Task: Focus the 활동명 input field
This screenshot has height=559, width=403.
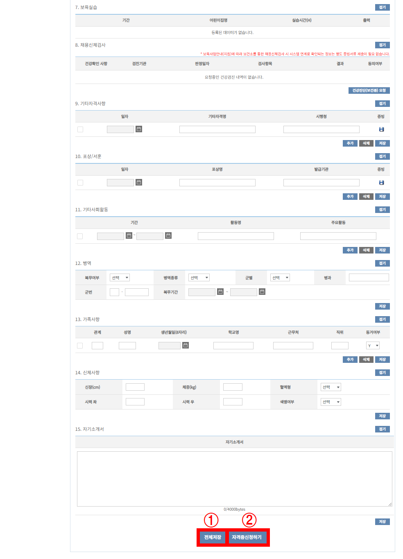Action: pos(236,236)
